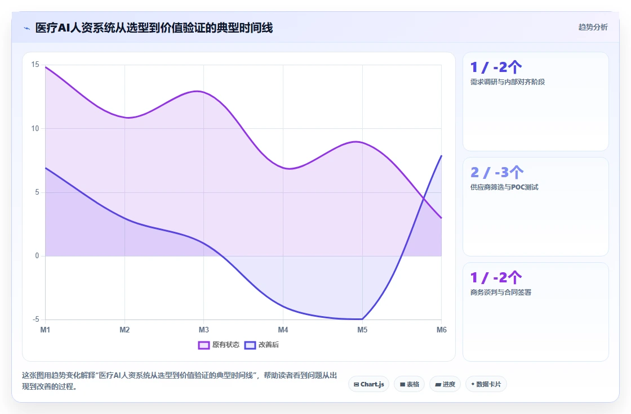Toggle the 改善后 legend swatch

click(250, 345)
